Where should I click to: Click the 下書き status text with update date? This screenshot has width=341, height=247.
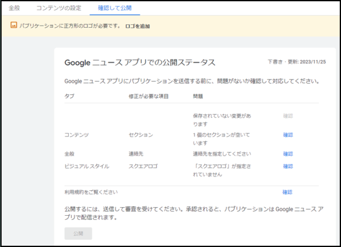297,62
